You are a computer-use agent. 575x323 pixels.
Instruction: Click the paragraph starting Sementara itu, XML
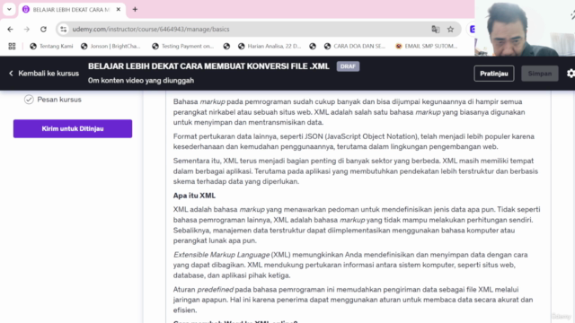click(x=356, y=171)
